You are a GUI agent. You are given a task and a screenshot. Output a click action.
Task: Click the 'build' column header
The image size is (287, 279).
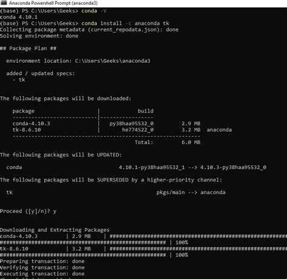(145, 111)
